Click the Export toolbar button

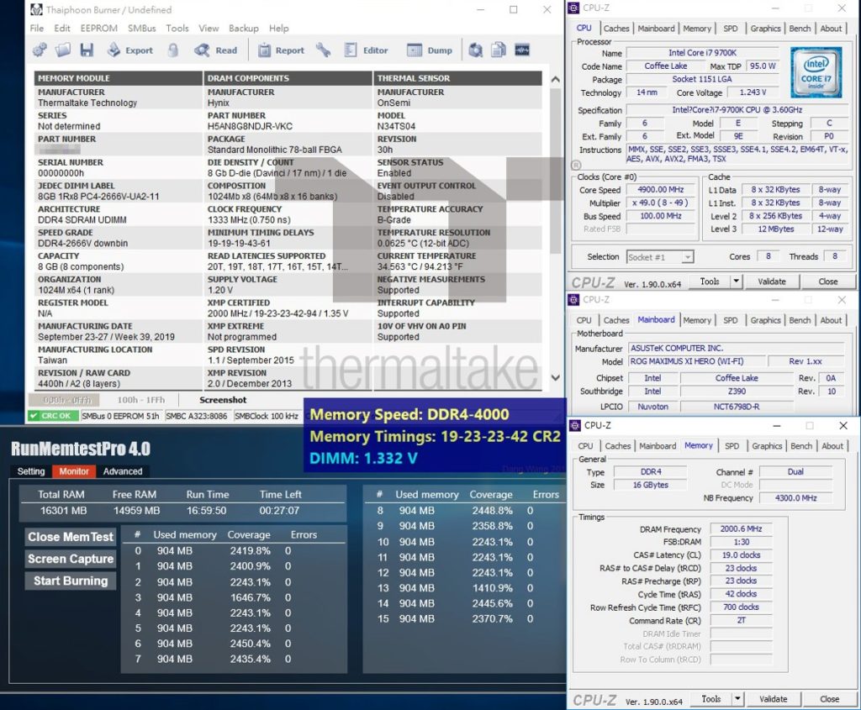(130, 50)
